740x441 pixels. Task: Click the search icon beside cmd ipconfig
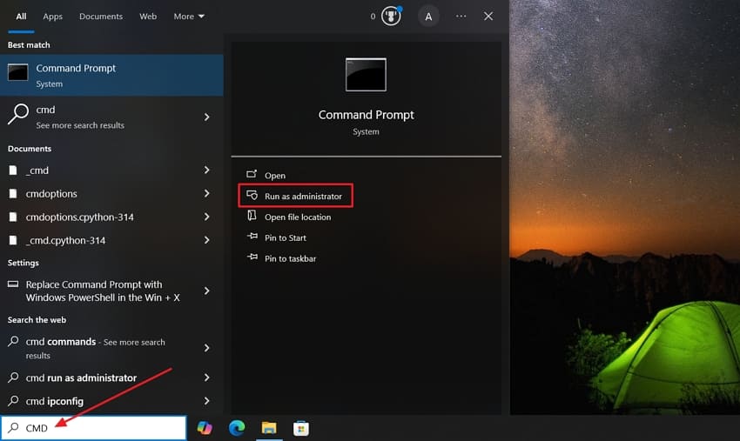(14, 401)
